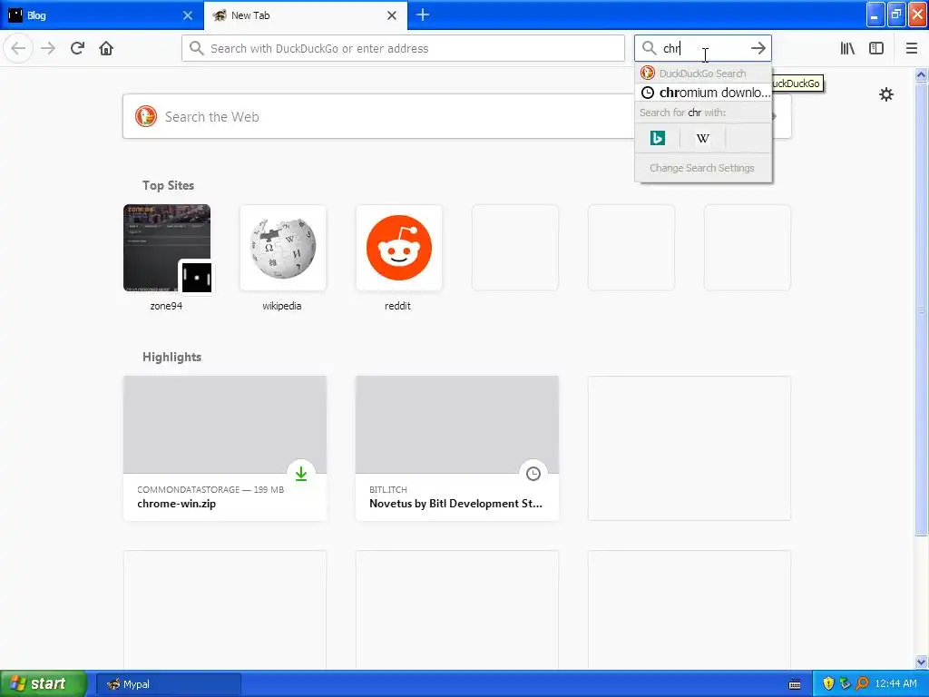Close the Blog tab

pos(188,15)
